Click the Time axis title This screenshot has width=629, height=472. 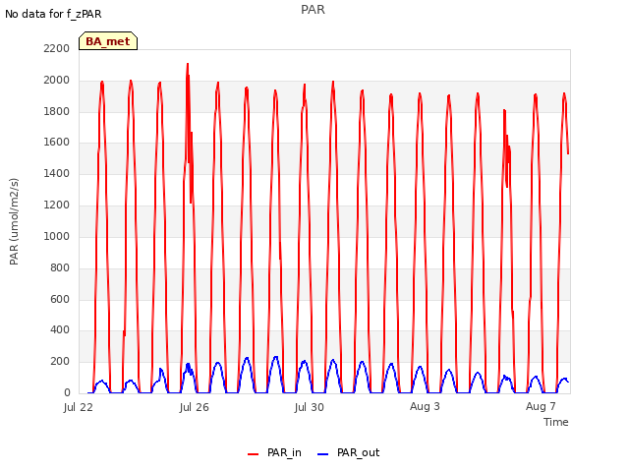pyautogui.click(x=556, y=422)
